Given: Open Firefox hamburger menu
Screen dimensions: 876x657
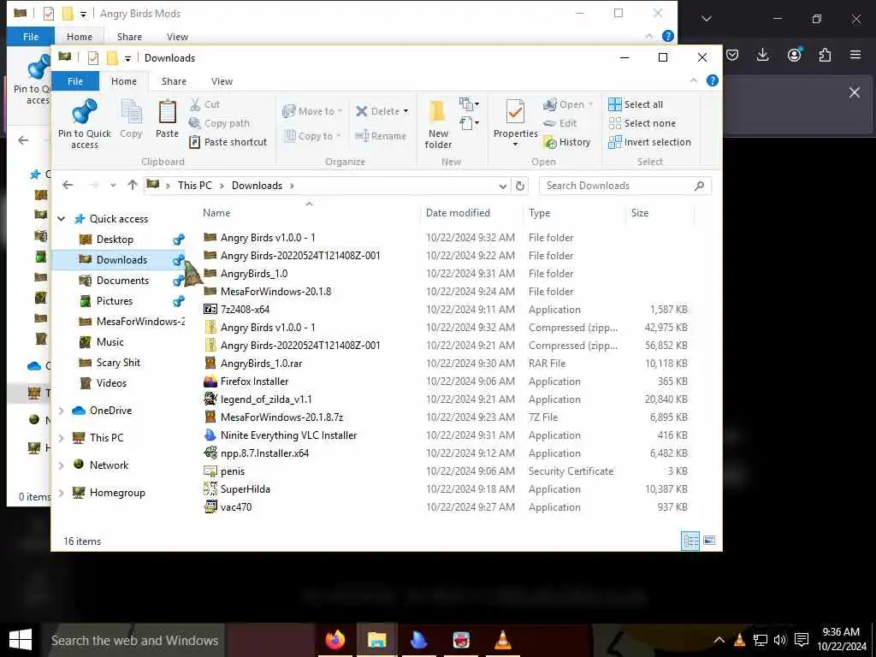Looking at the screenshot, I should click(855, 55).
